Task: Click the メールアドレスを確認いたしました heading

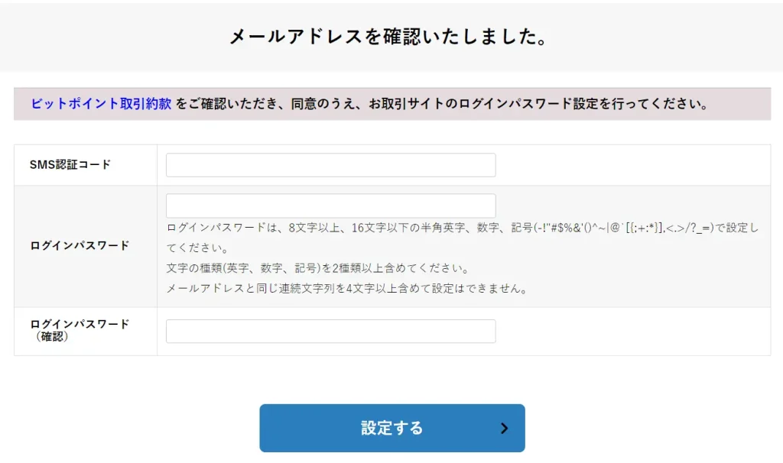Action: click(391, 37)
